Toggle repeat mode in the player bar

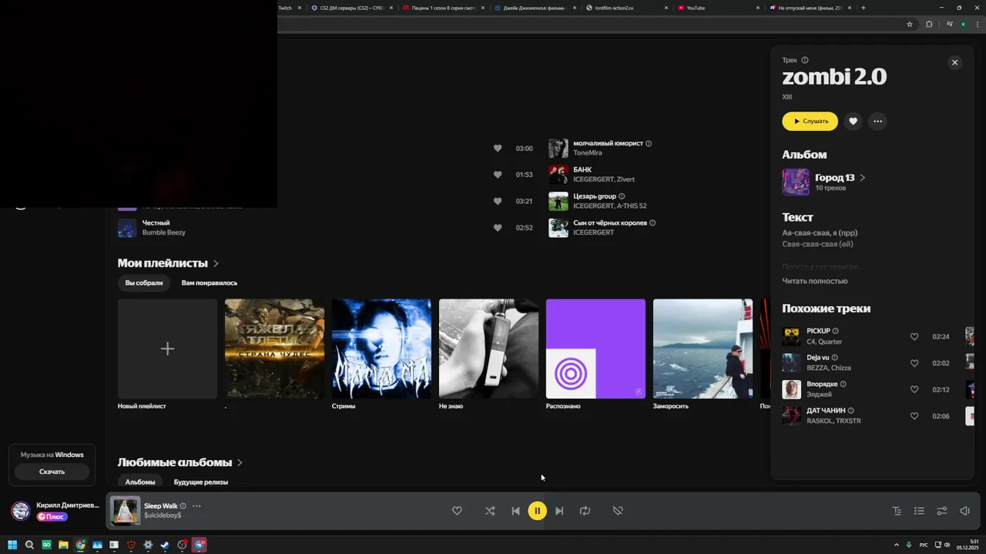click(x=585, y=511)
